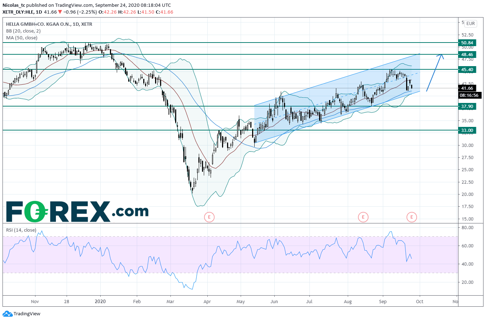
Task: Open the TradingView link at bottom left
Action: (21, 314)
